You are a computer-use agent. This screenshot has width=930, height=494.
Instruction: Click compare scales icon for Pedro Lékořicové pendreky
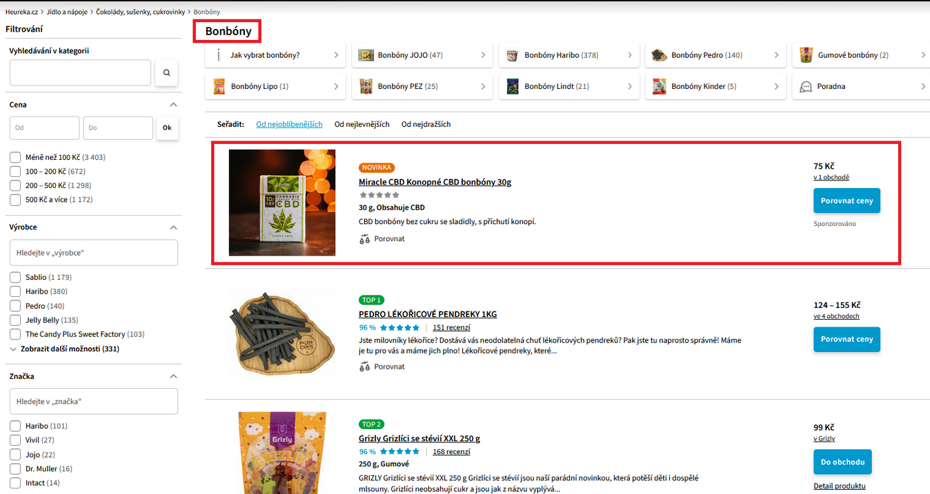(365, 367)
